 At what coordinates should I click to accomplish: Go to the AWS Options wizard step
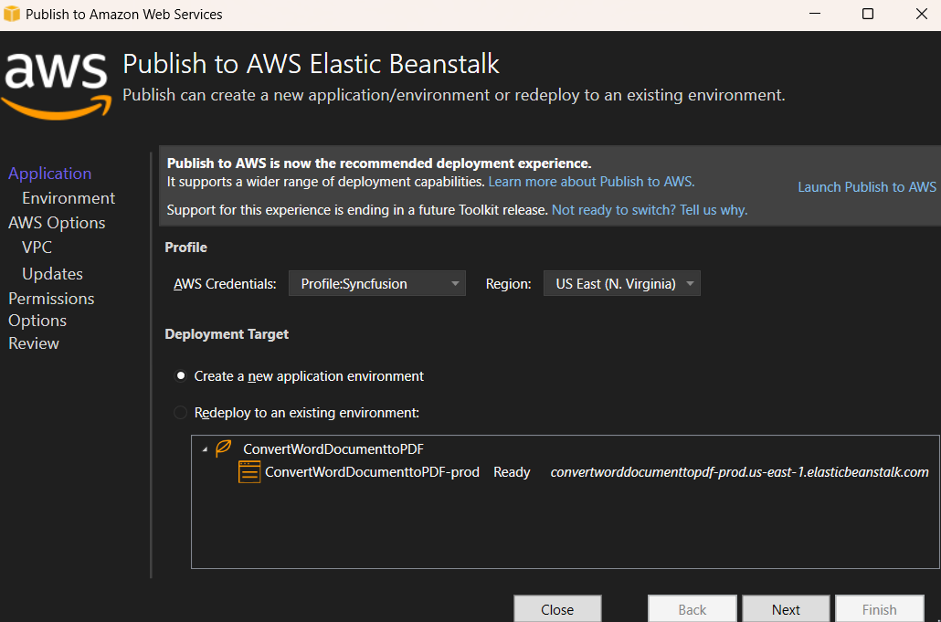click(57, 223)
